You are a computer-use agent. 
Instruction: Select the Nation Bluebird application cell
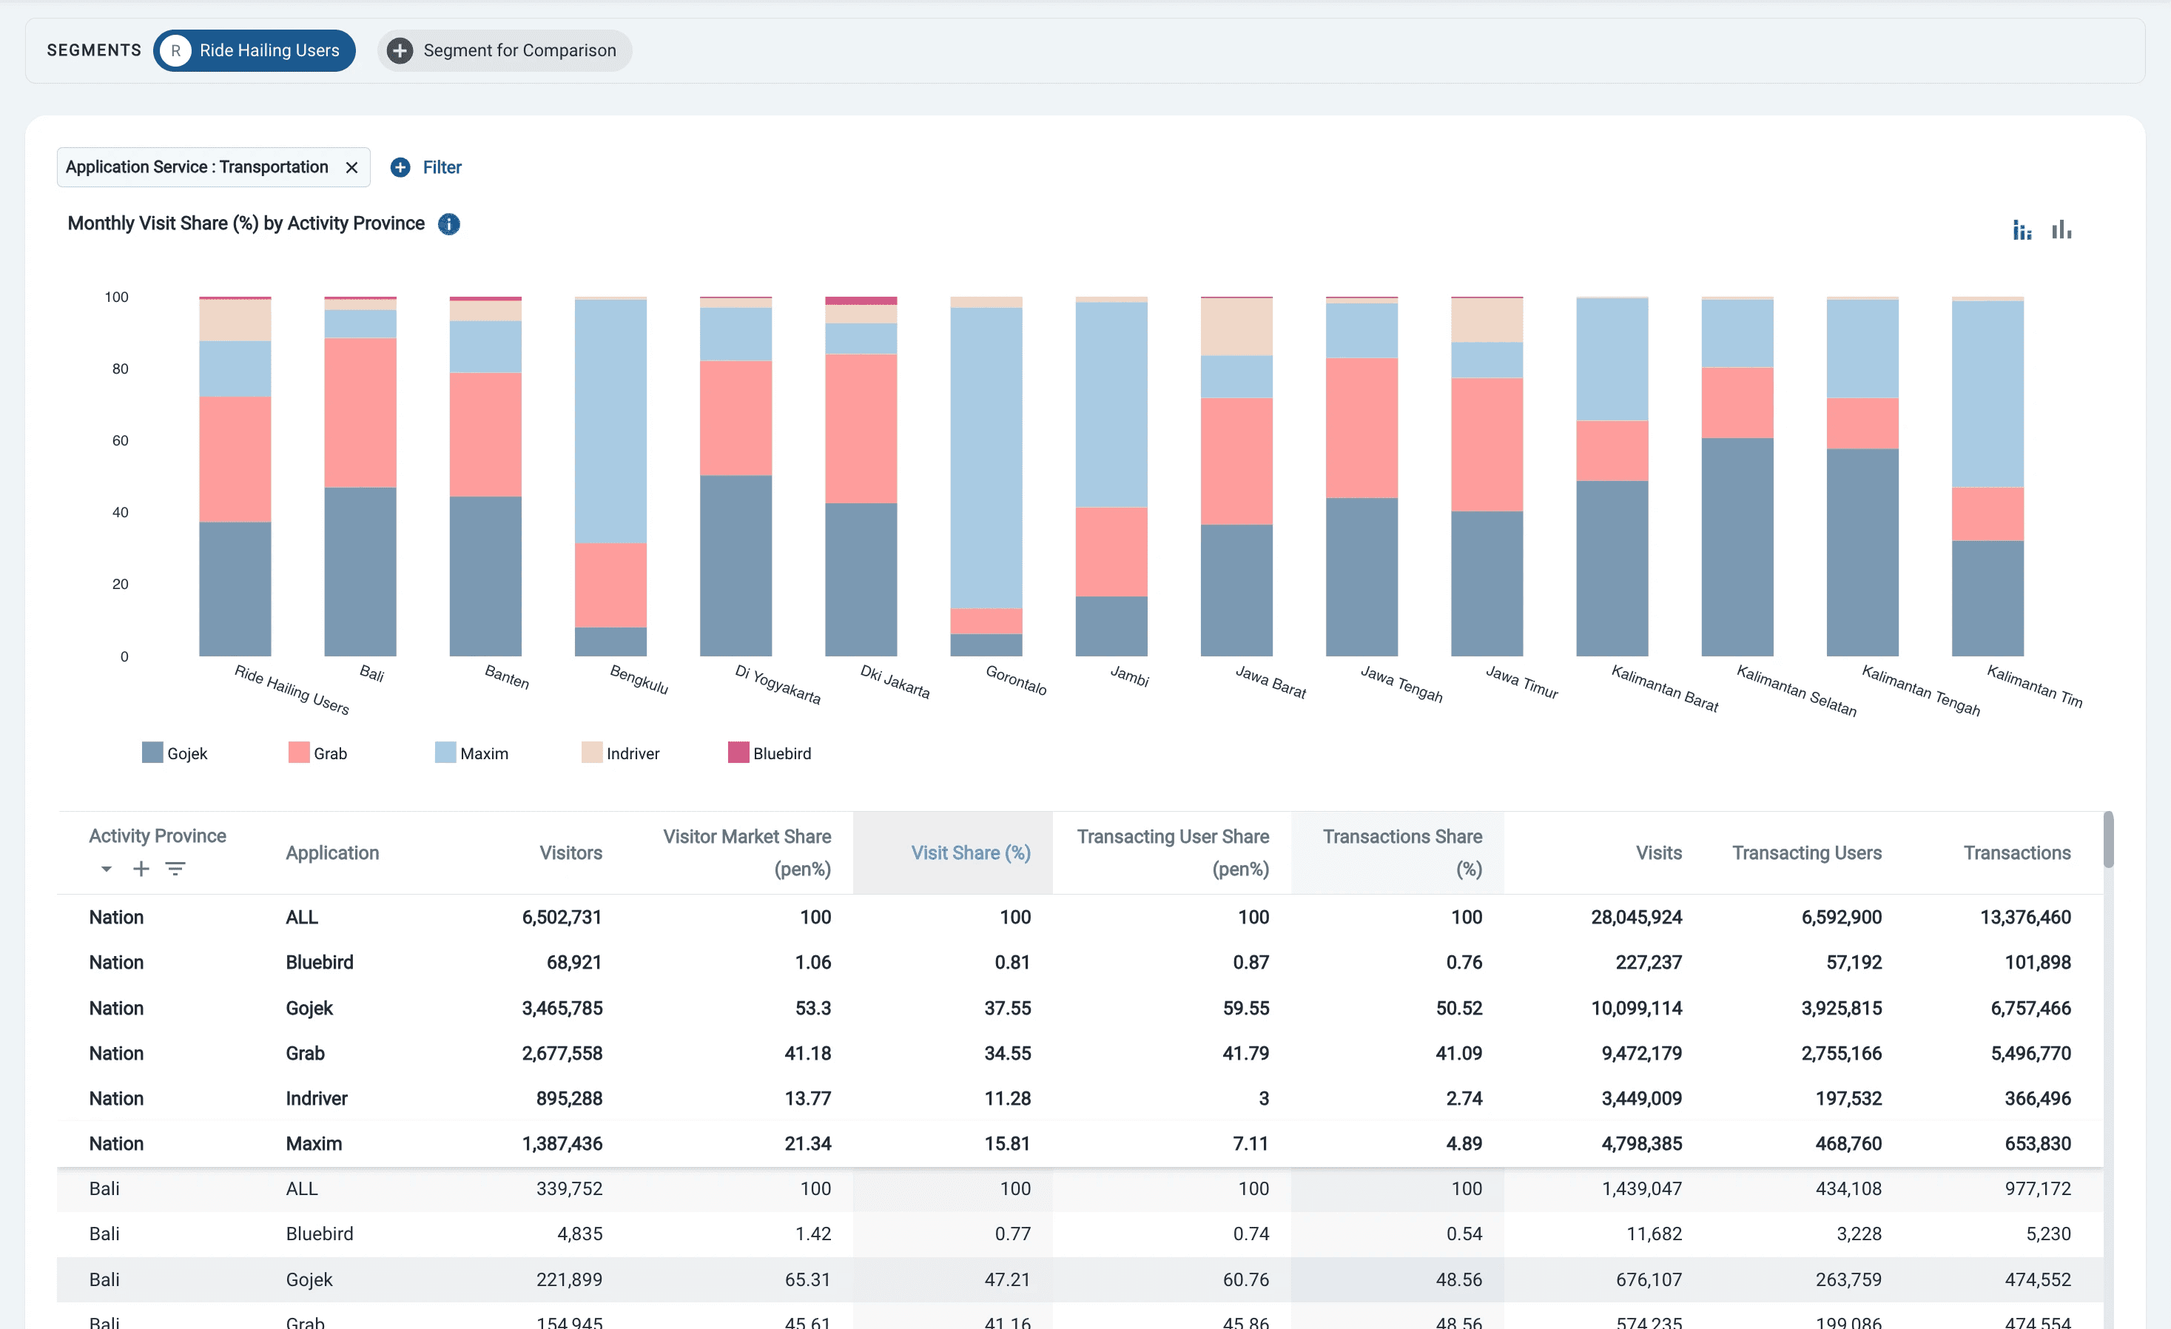[x=319, y=963]
